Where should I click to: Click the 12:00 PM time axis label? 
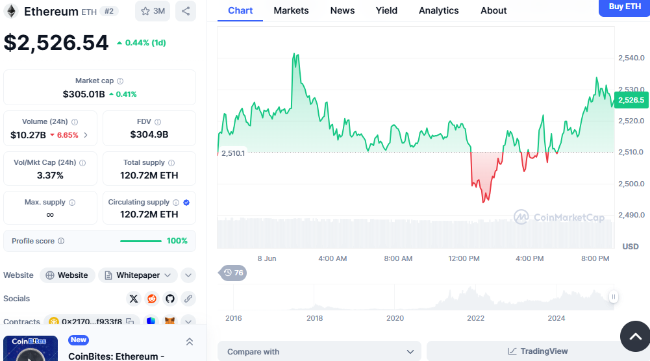[x=464, y=258]
